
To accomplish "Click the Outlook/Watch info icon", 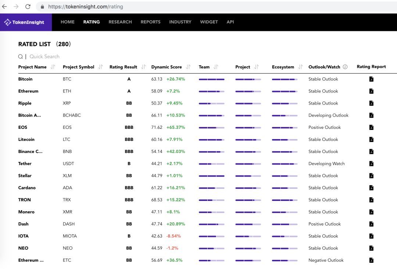I will click(345, 67).
